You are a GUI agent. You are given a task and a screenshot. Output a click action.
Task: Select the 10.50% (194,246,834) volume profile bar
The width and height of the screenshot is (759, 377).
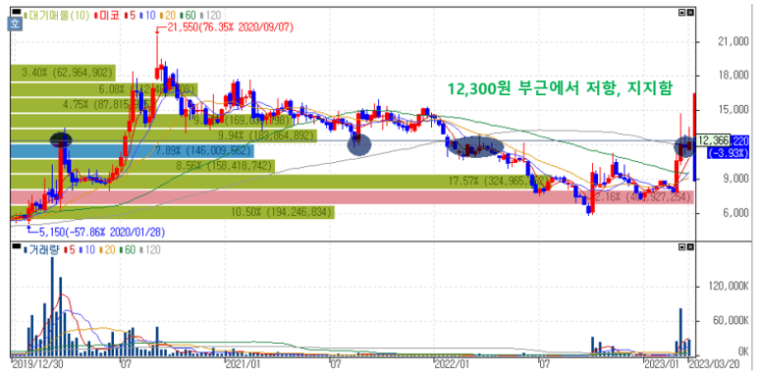pyautogui.click(x=173, y=212)
